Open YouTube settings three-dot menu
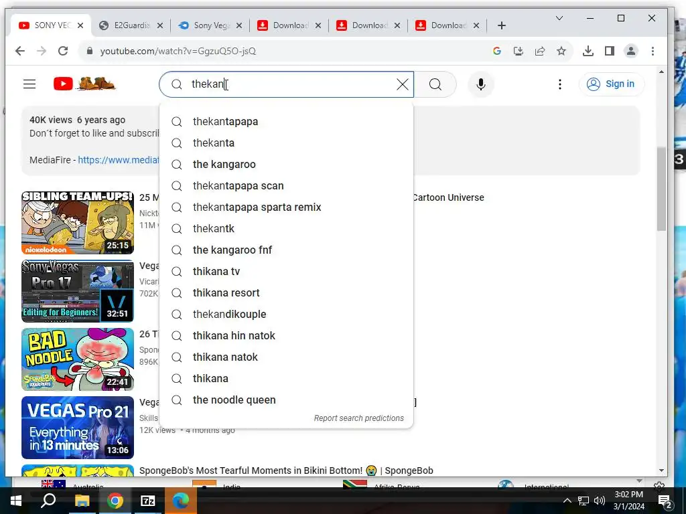 559,84
